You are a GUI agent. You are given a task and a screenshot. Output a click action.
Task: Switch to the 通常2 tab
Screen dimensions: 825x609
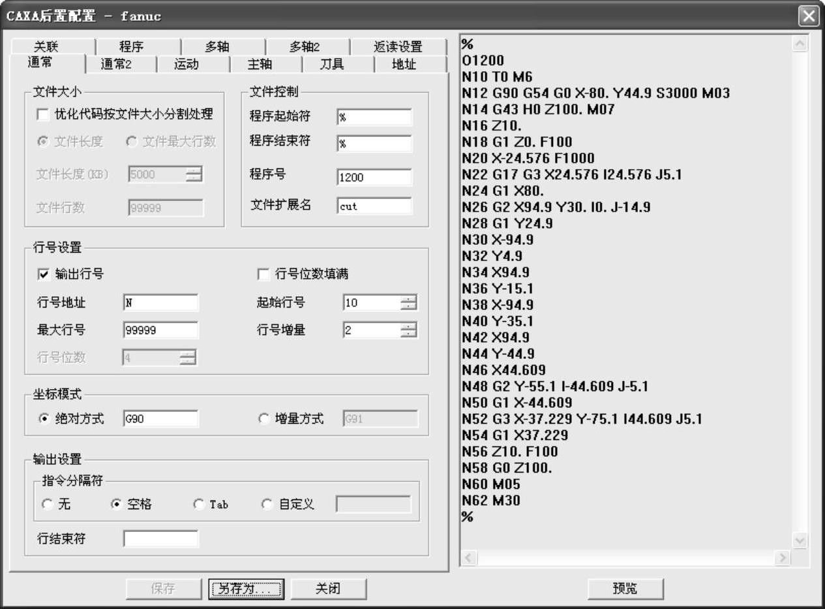coord(120,65)
